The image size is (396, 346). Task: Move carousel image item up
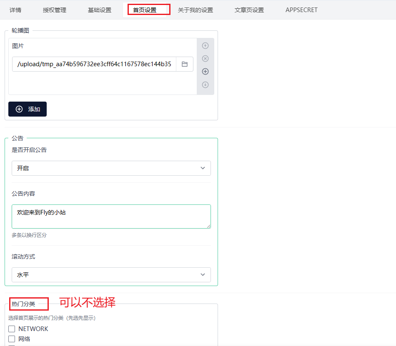point(206,46)
